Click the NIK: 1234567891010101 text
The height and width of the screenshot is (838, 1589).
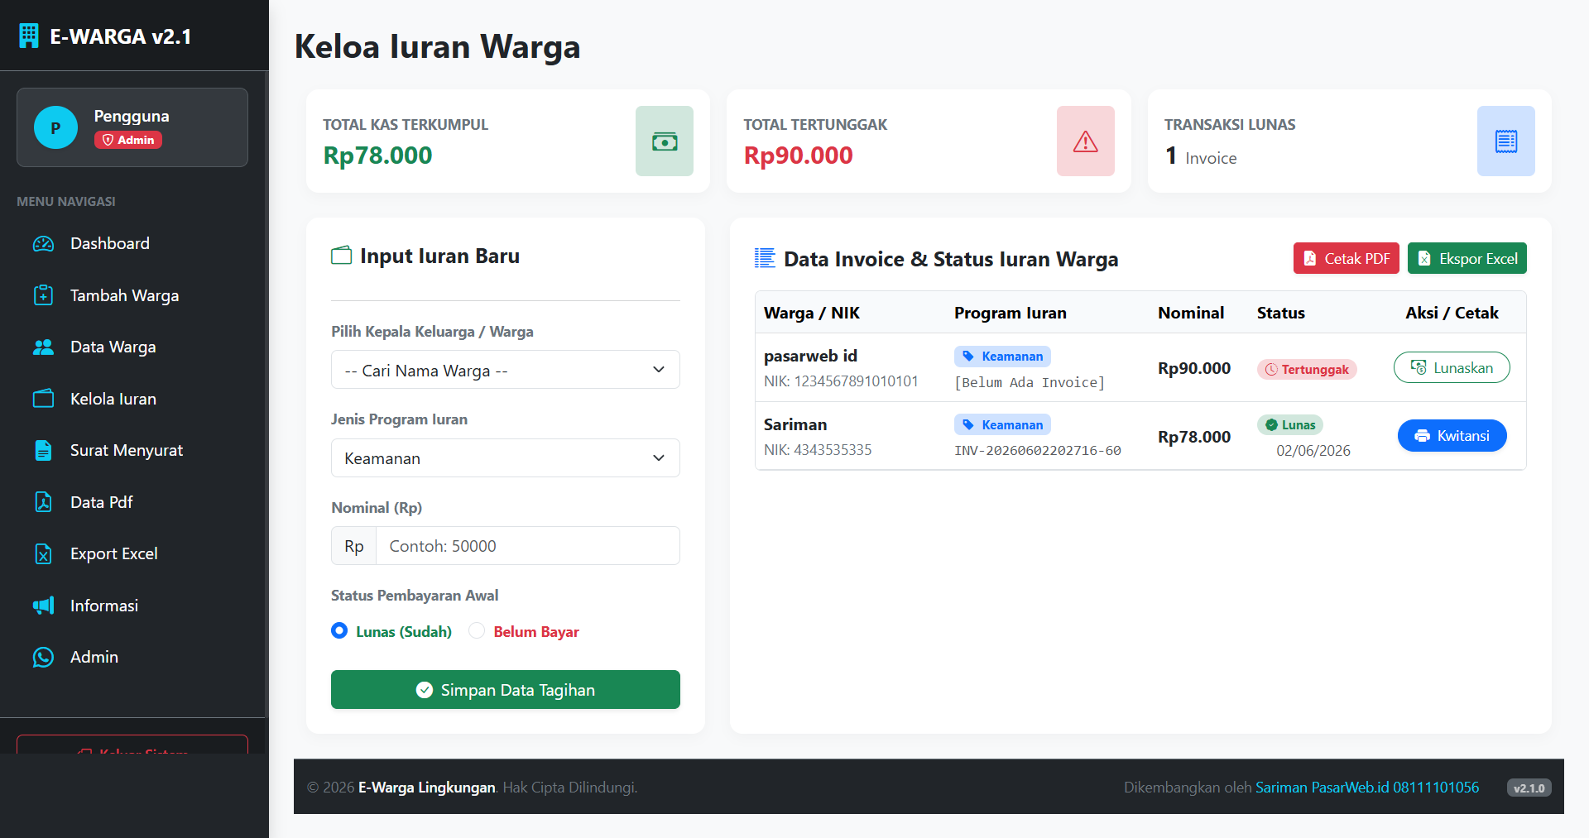(x=841, y=381)
